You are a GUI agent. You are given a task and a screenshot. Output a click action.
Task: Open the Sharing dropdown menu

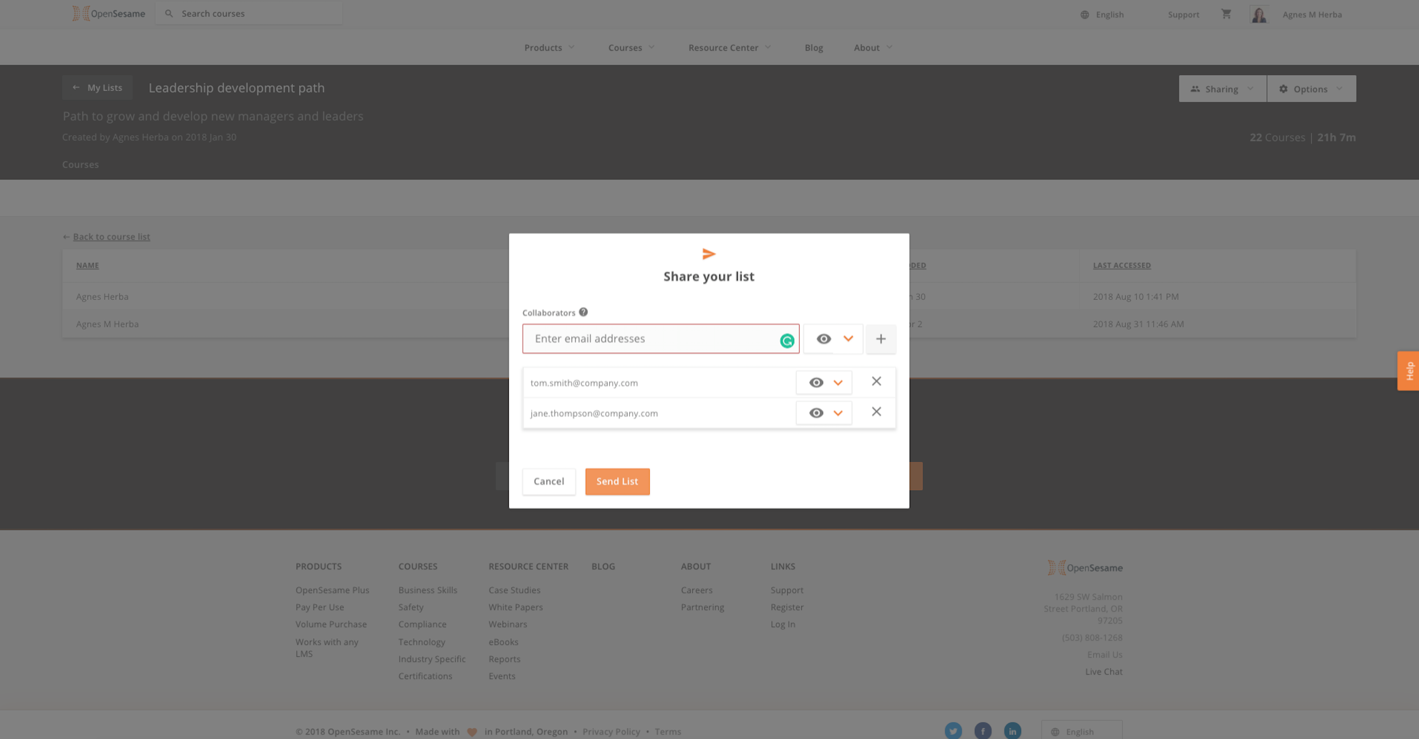click(1222, 89)
